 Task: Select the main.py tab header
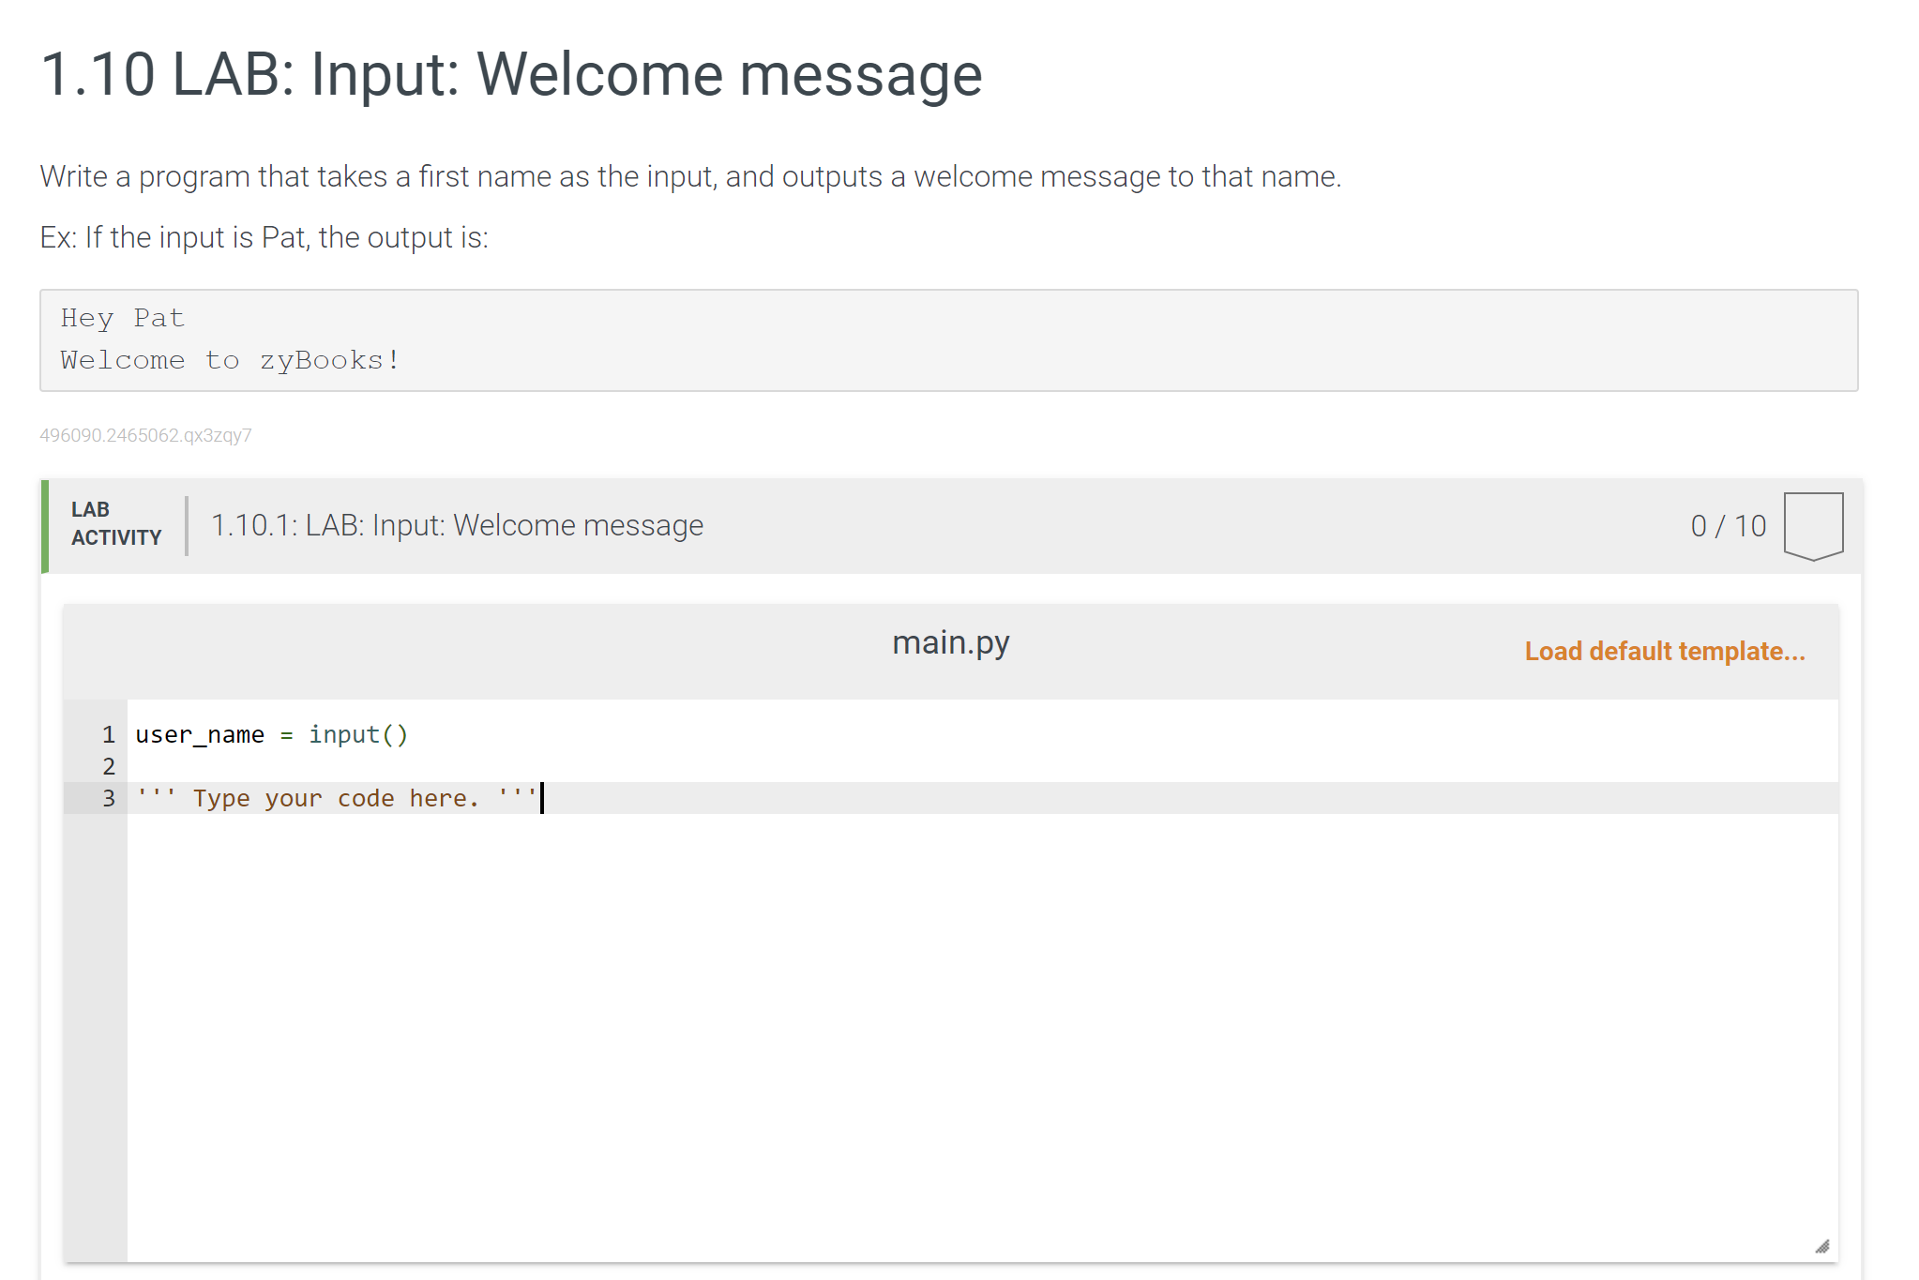(952, 642)
